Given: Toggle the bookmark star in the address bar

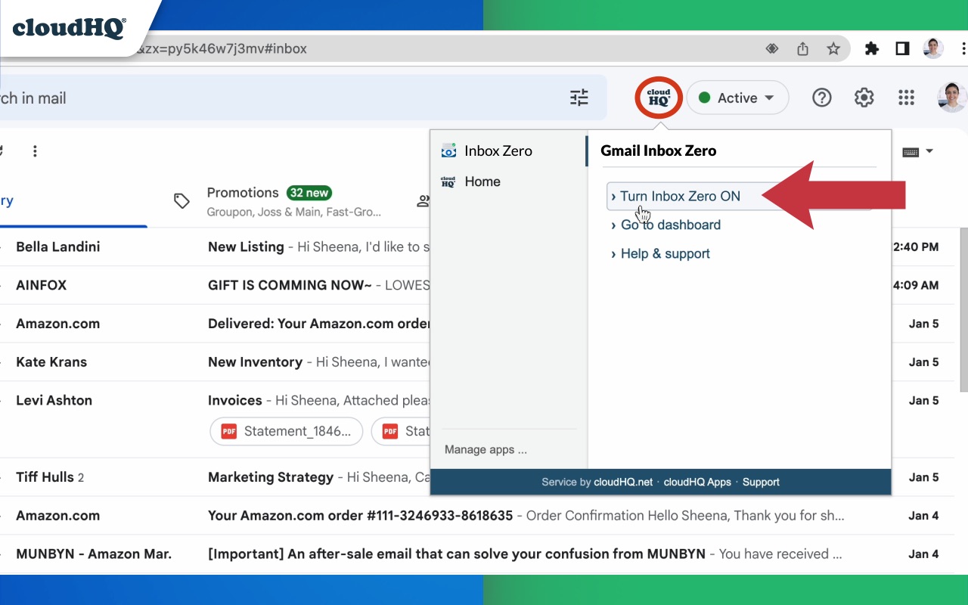Looking at the screenshot, I should [833, 48].
